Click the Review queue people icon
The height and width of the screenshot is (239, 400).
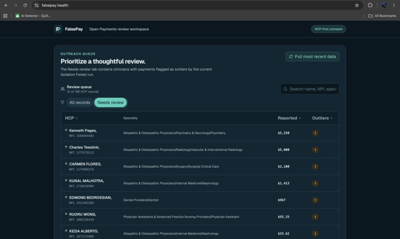[63, 89]
